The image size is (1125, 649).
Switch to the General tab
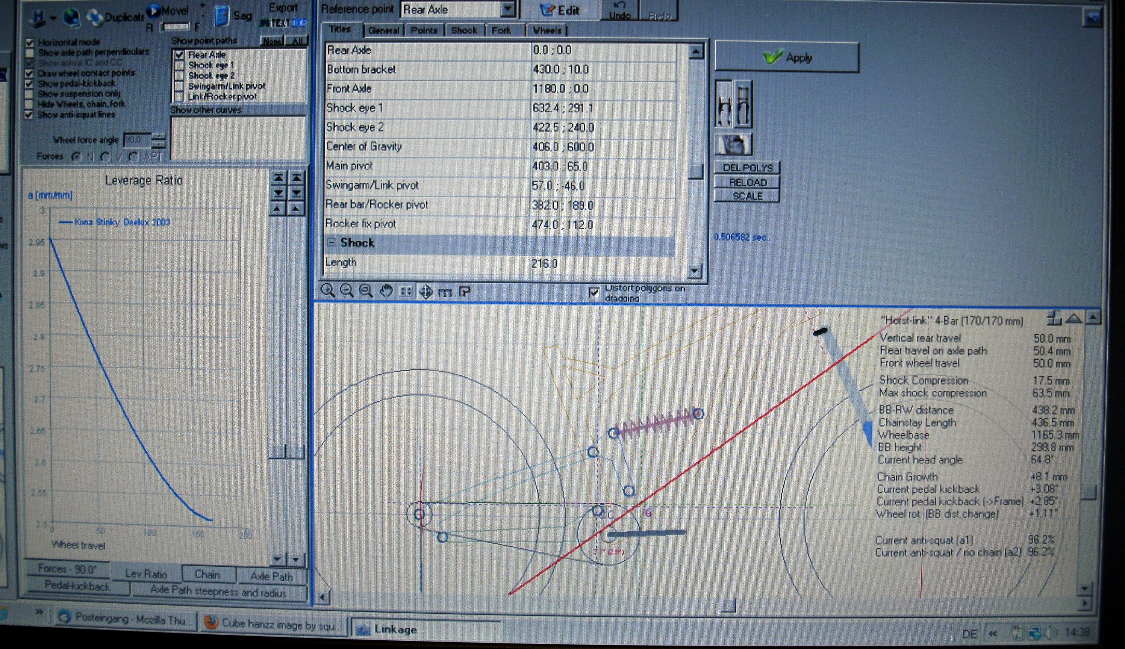(x=383, y=30)
